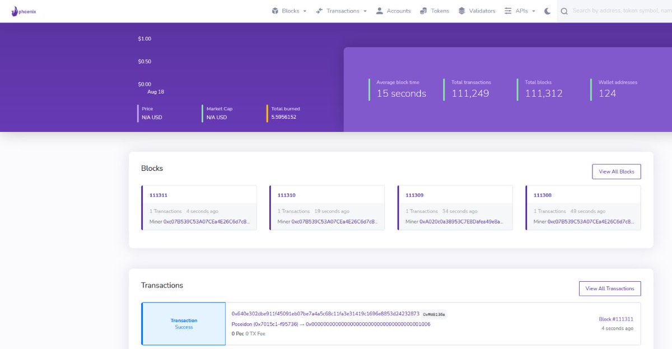Click the Tokens coins icon

[x=424, y=11]
